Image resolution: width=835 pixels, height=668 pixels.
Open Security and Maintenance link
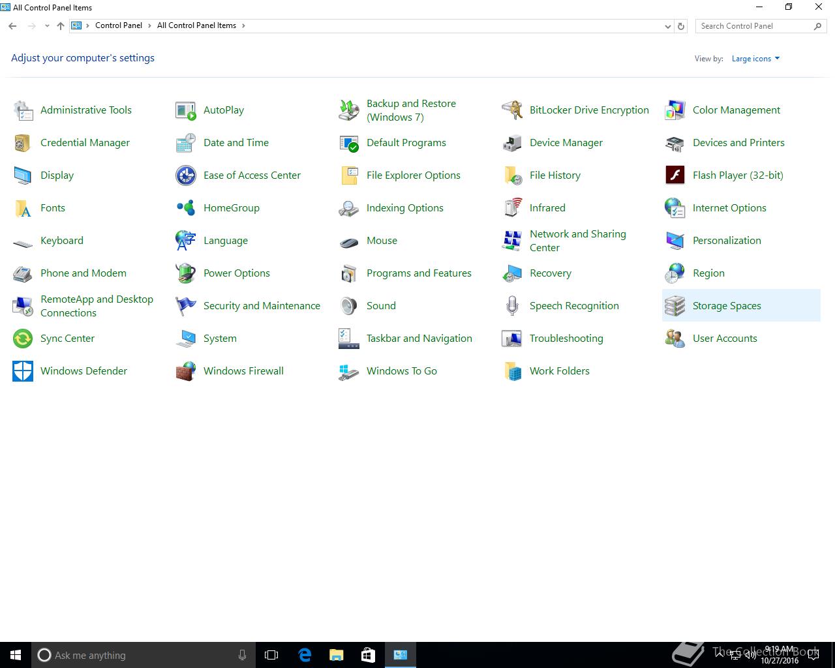coord(262,306)
